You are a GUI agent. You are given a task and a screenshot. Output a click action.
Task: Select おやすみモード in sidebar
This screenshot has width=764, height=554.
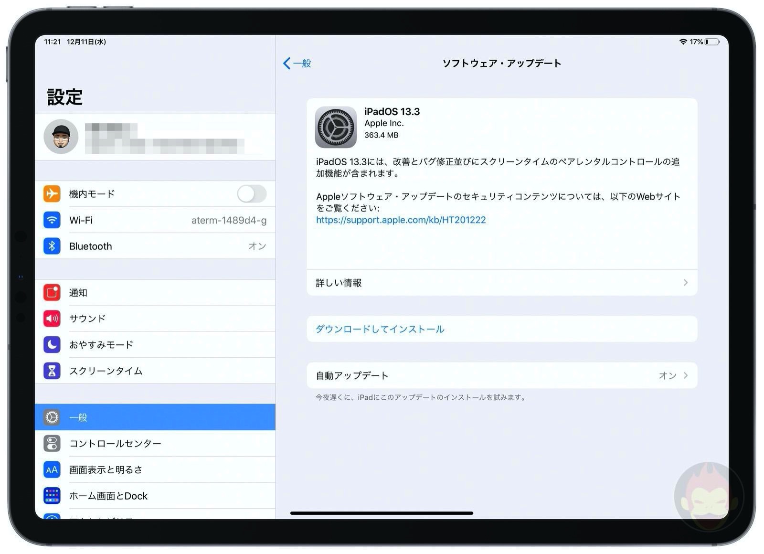[155, 344]
